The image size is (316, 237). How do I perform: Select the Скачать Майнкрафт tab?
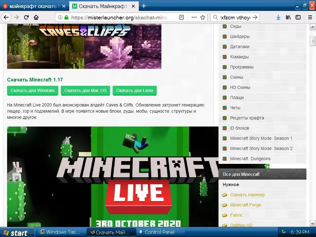(x=103, y=6)
